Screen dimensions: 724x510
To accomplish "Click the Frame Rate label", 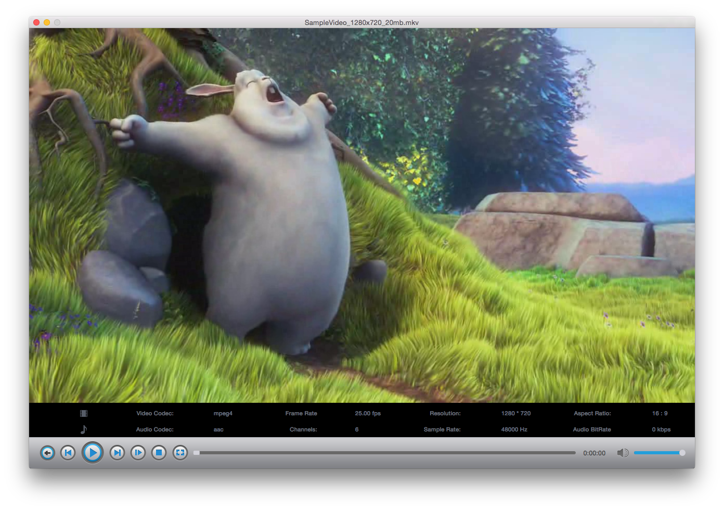I will click(x=301, y=413).
